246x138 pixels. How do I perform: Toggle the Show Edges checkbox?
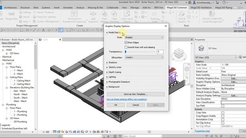126,43
